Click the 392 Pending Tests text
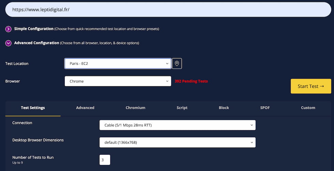334x171 pixels. pos(191,81)
